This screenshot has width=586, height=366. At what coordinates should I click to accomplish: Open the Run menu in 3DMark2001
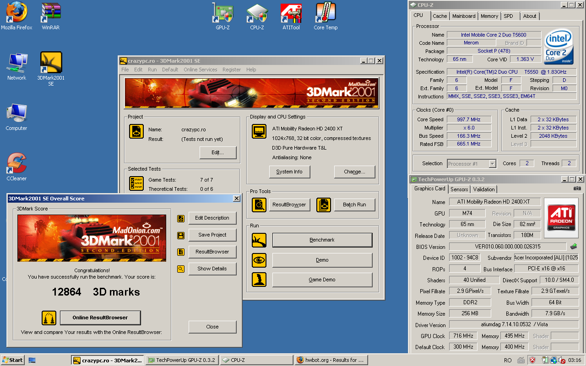[152, 70]
